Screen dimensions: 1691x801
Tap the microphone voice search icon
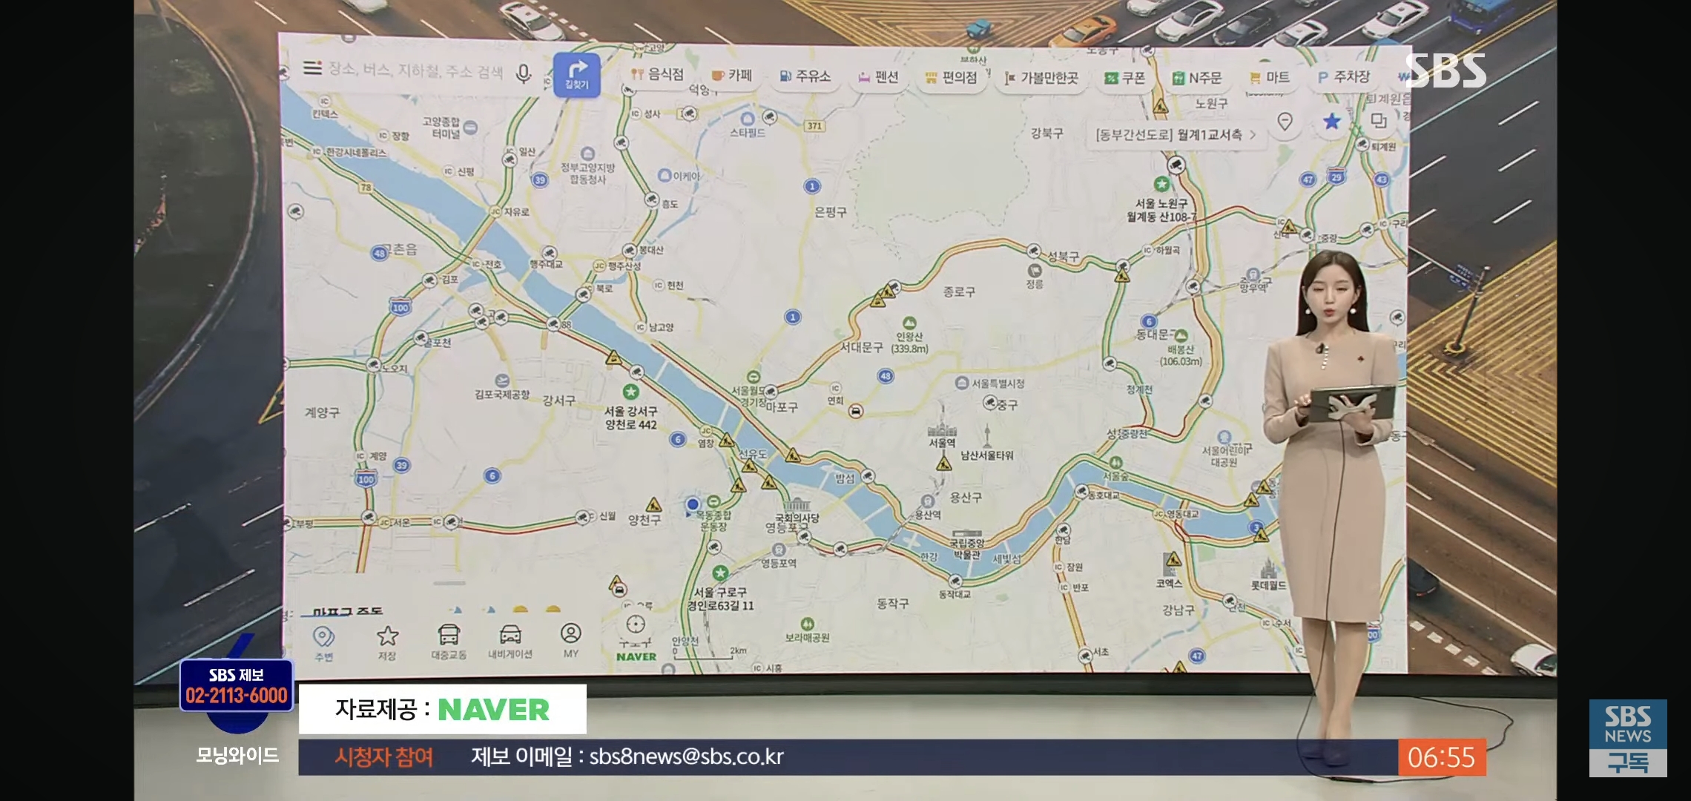[x=524, y=73]
